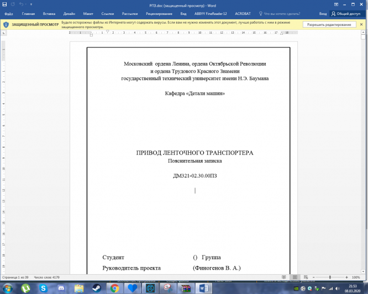Switch to Web Layout view icon
This screenshot has height=294, width=368.
click(x=306, y=277)
